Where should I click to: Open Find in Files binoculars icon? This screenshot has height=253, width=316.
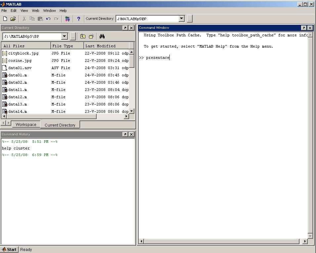[x=102, y=36]
